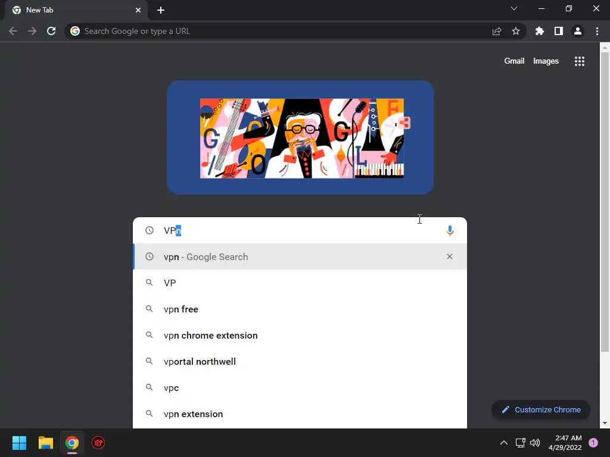
Task: Show hidden system tray icons
Action: pos(504,443)
